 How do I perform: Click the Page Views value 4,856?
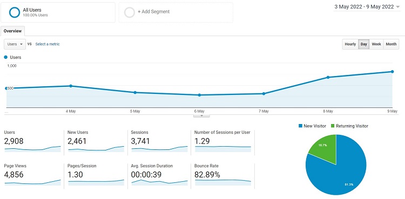coord(13,175)
